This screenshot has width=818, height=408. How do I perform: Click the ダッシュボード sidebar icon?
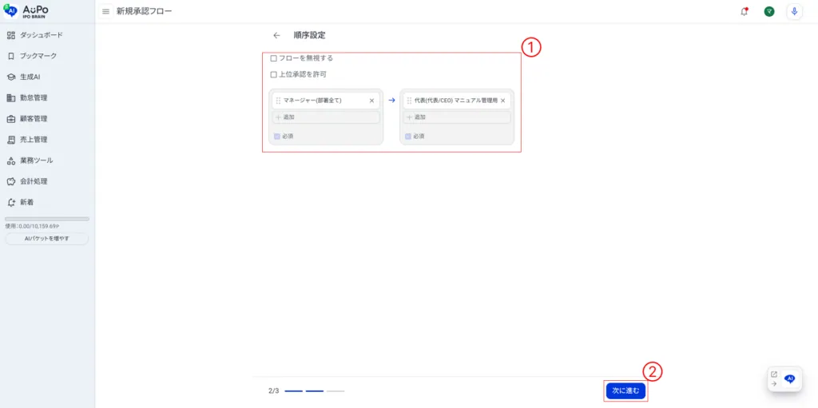click(x=11, y=35)
